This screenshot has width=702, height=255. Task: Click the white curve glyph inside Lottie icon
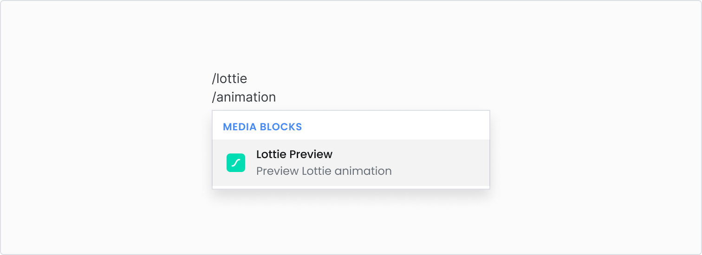tap(236, 163)
